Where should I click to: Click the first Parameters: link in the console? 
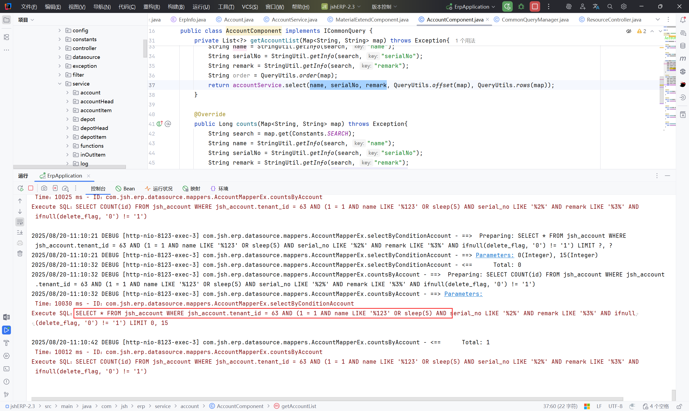point(494,255)
